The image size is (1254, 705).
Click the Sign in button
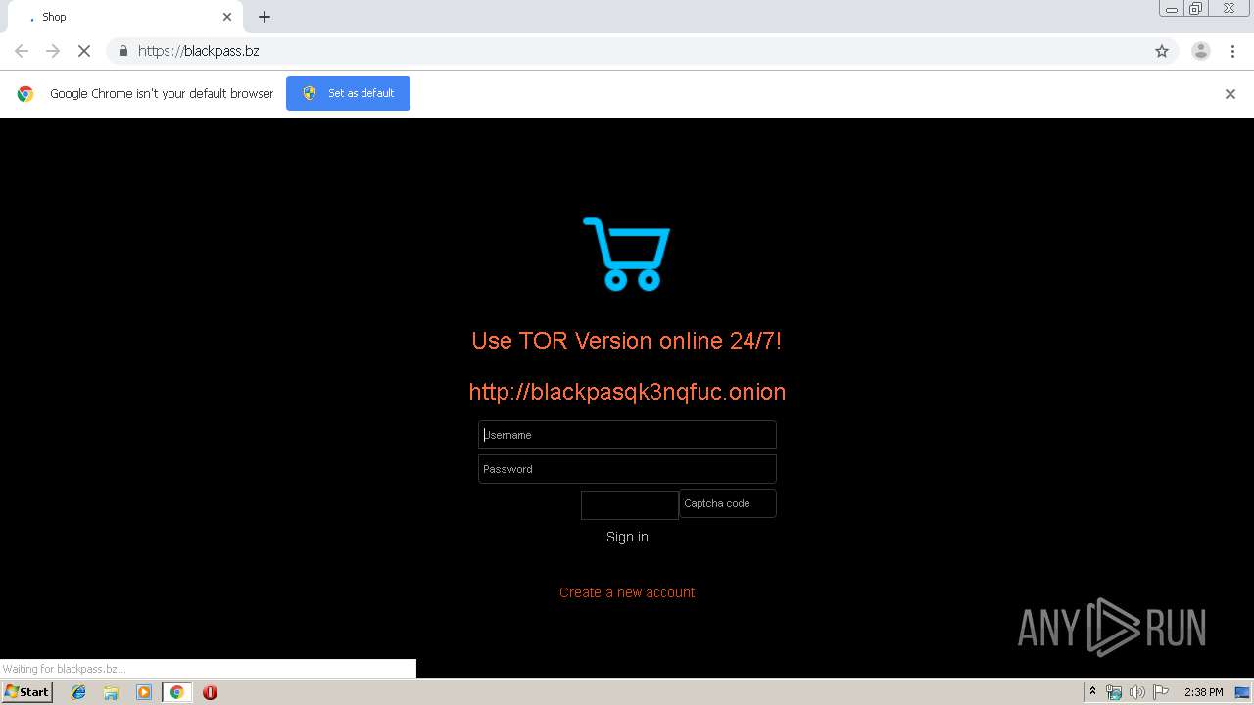(x=627, y=537)
